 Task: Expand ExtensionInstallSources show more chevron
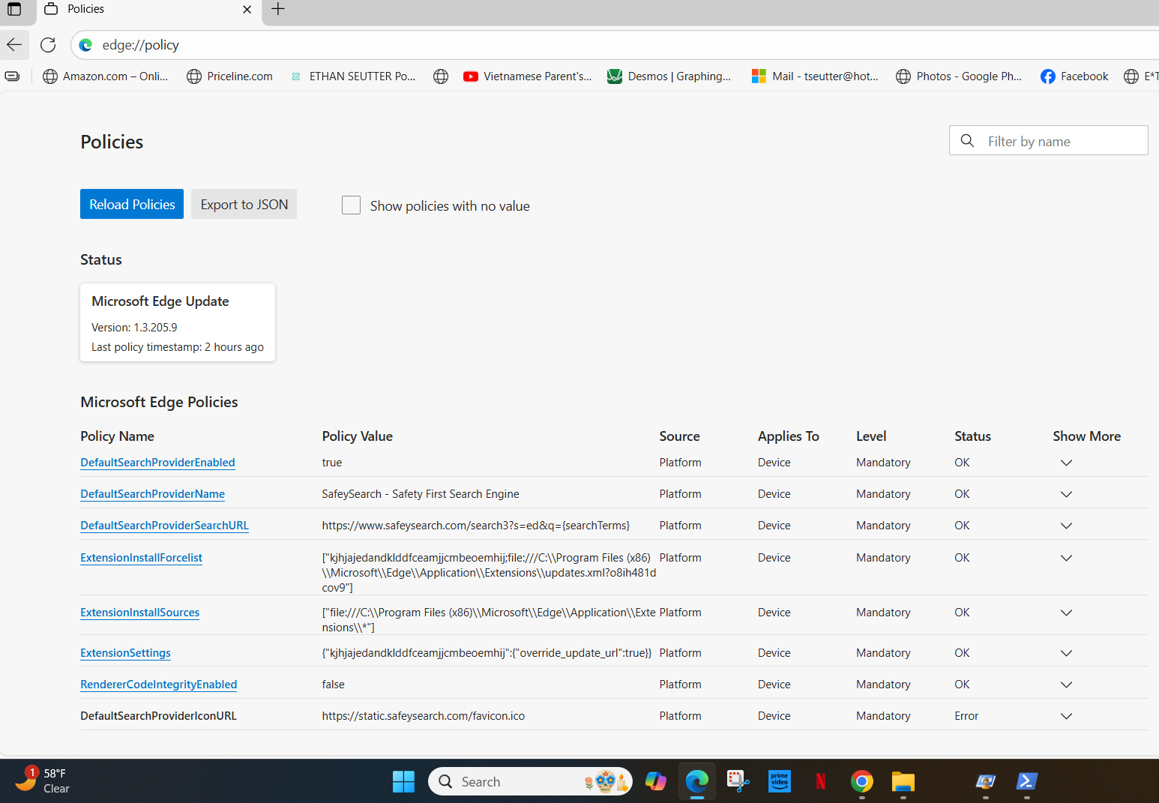pos(1066,613)
